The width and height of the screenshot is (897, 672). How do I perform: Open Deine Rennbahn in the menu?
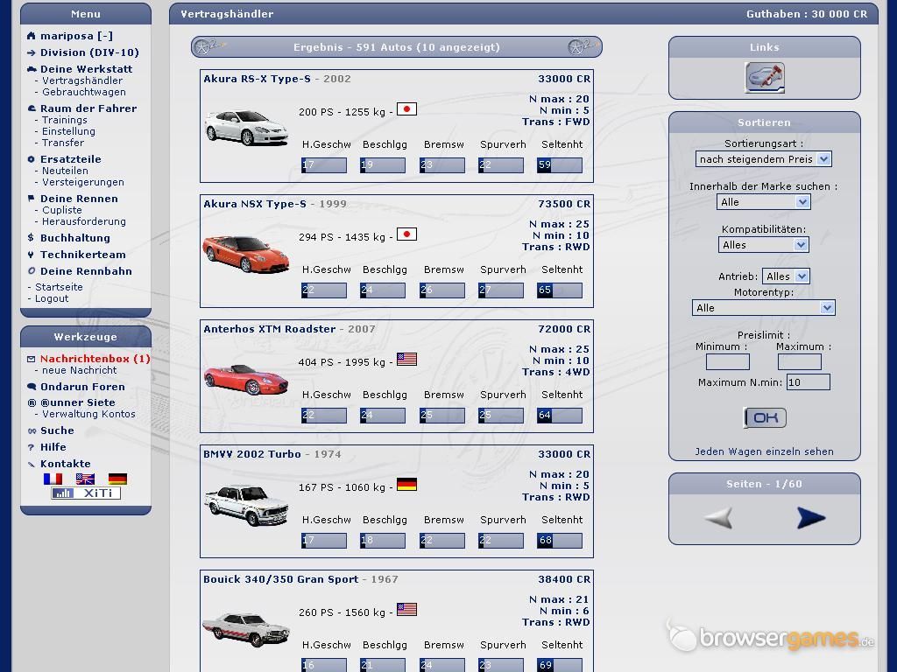[x=86, y=271]
